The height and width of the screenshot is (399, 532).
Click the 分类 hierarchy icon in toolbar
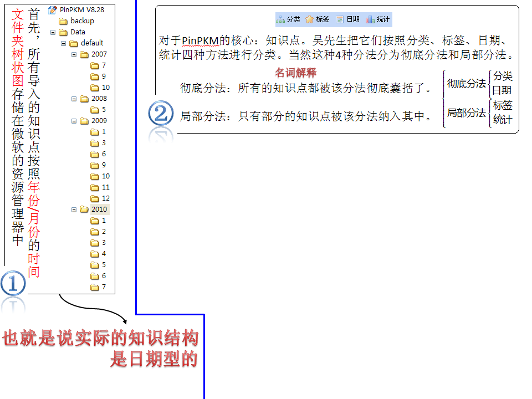tap(280, 19)
